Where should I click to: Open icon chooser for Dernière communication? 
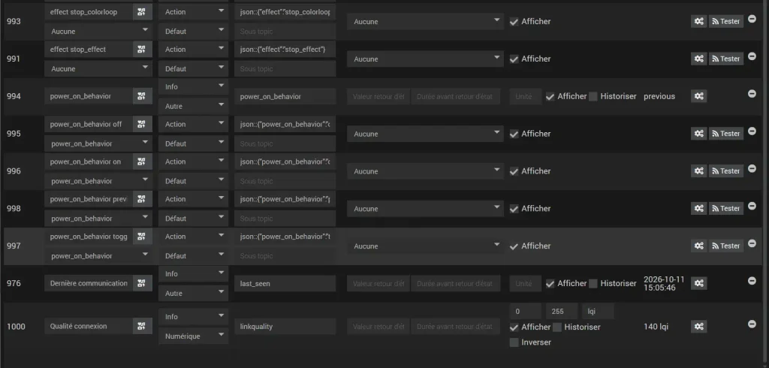pos(142,283)
